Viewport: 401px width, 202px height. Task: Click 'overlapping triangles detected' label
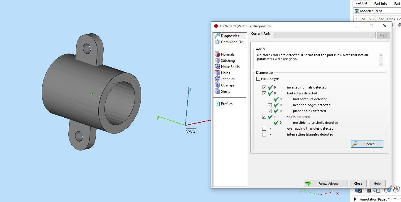310,128
